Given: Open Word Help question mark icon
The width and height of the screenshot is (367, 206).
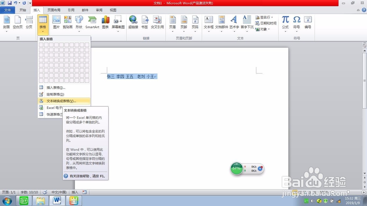Looking at the screenshot, I should coord(364,10).
